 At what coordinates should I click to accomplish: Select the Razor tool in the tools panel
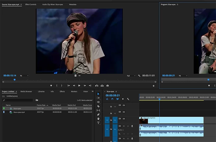[x=98, y=106]
